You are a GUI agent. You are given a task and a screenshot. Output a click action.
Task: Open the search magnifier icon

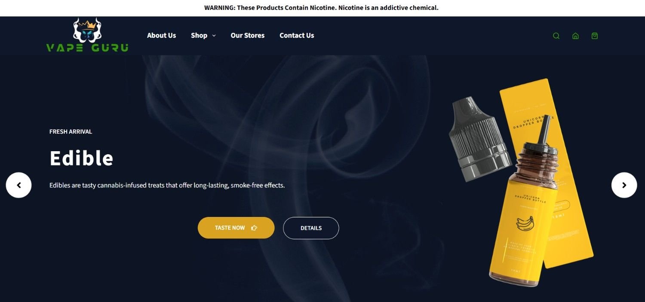coord(556,36)
